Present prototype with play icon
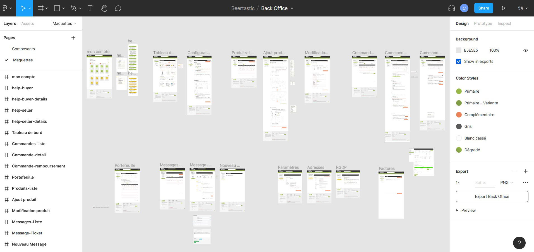 click(504, 8)
